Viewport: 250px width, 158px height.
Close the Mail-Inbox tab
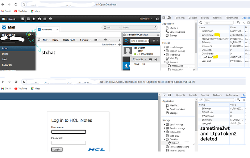tap(57, 29)
